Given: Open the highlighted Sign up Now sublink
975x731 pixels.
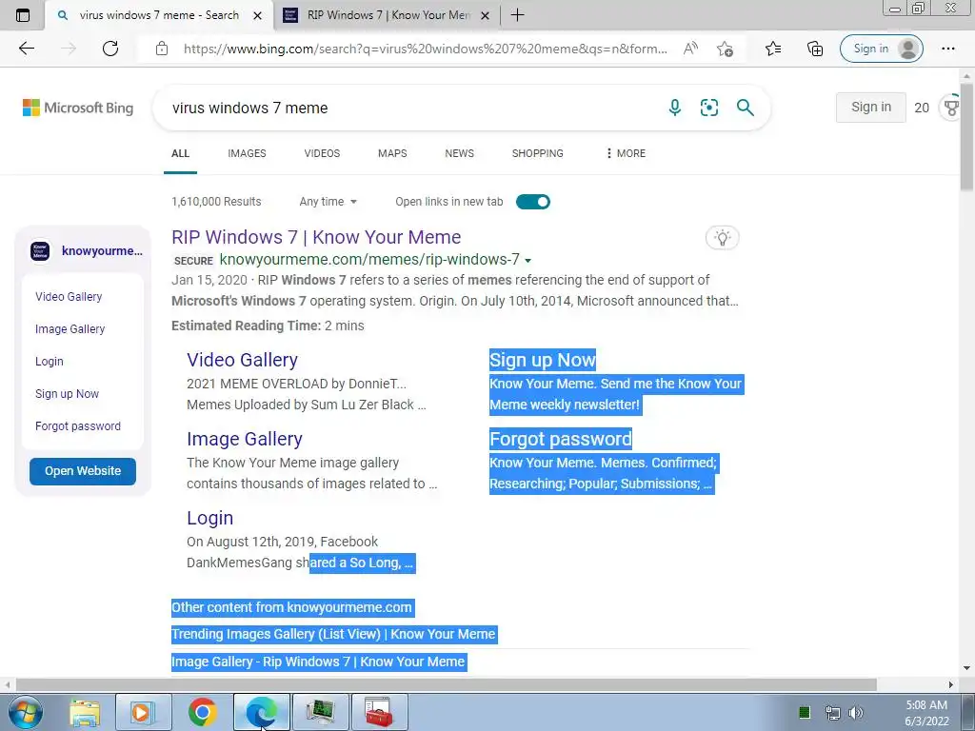Looking at the screenshot, I should pyautogui.click(x=543, y=360).
